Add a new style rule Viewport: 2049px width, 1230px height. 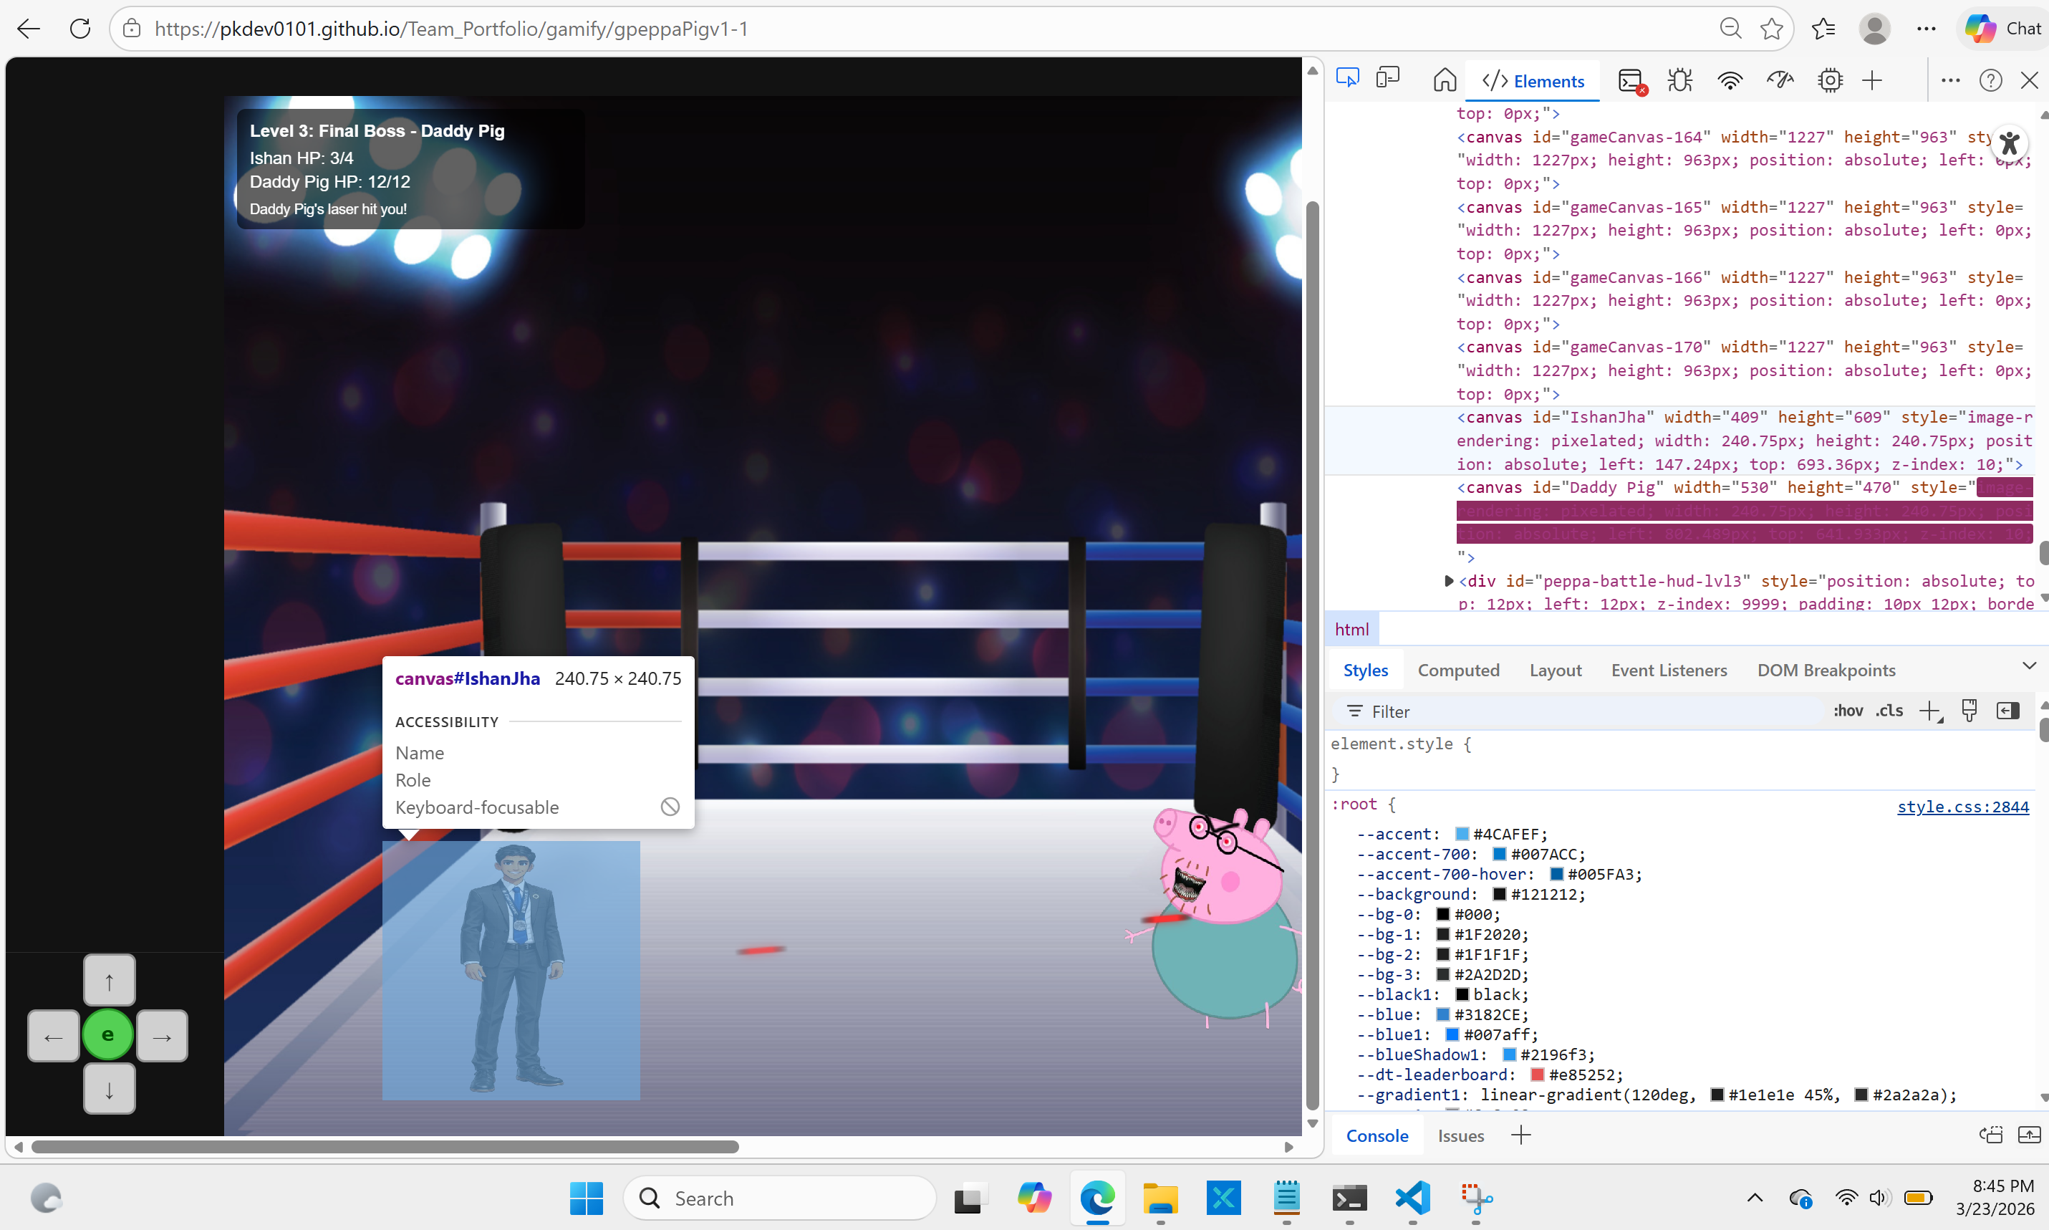tap(1931, 711)
